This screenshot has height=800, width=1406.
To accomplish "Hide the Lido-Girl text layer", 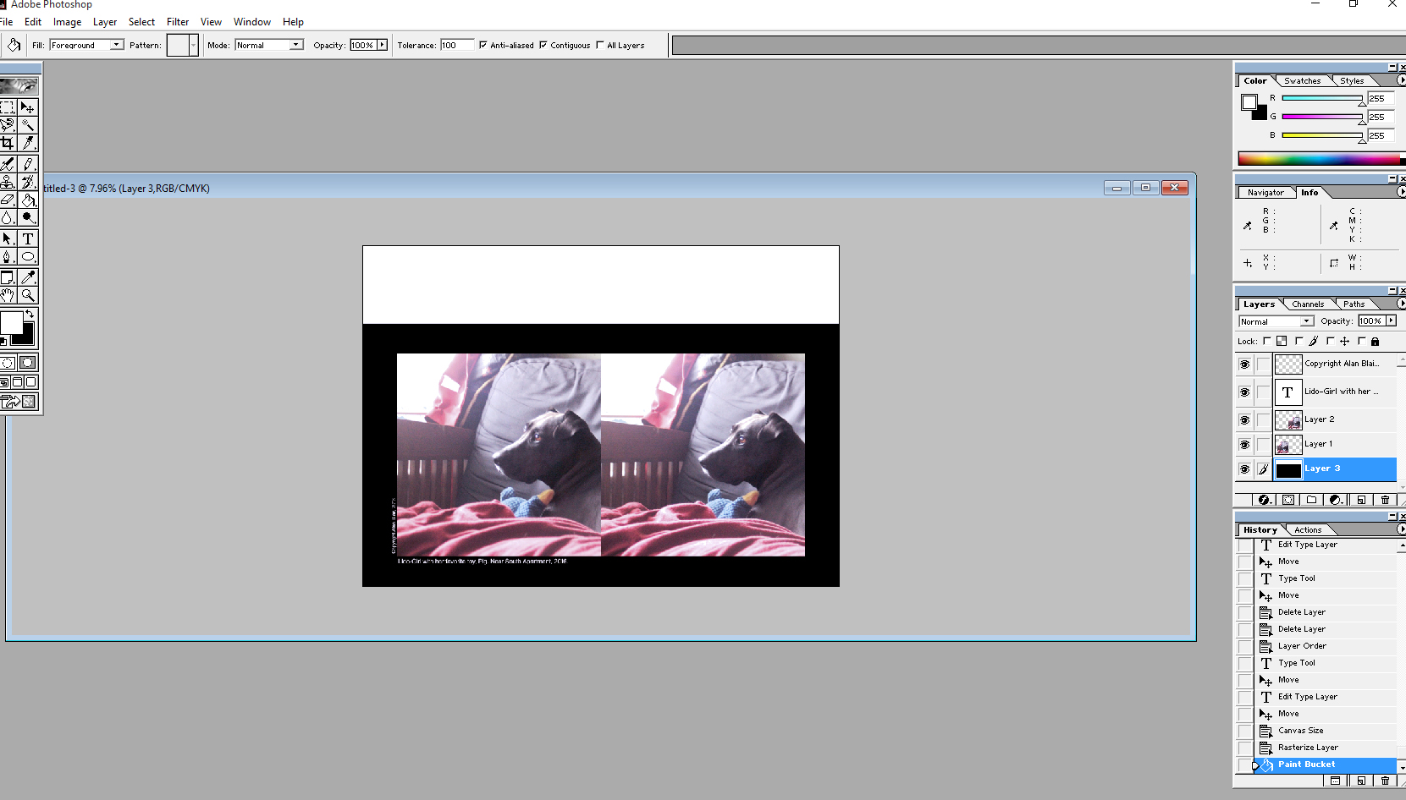I will [x=1244, y=392].
